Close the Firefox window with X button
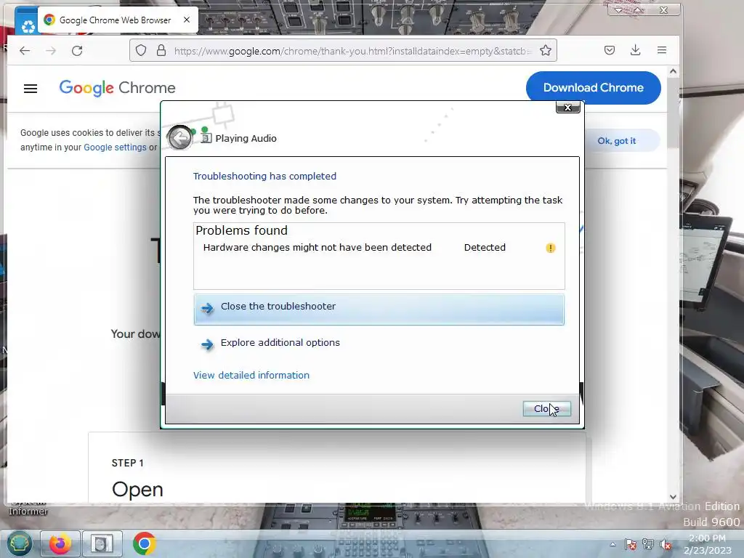Screen dimensions: 744x558 point(663,10)
